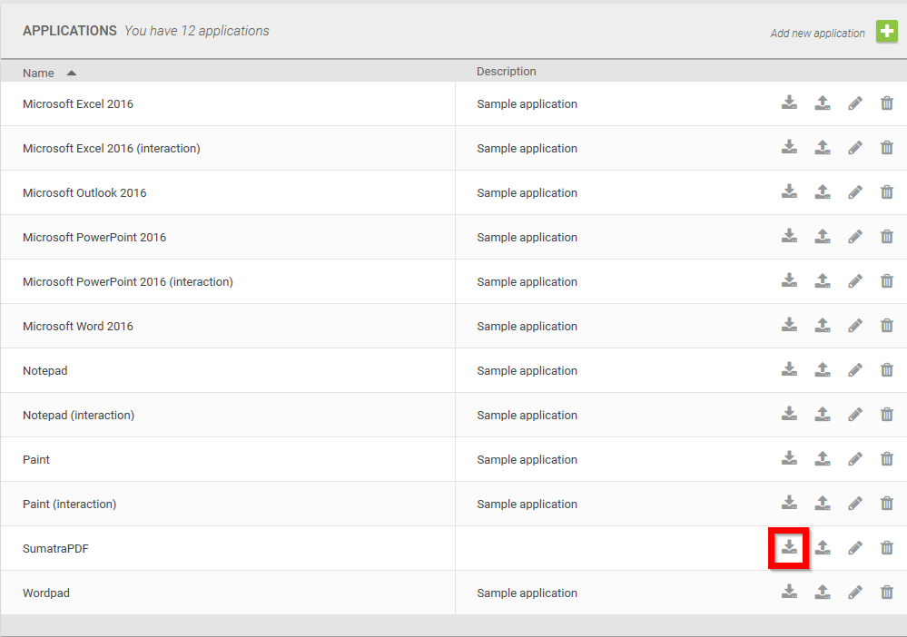Delete the Wordpad application via trash icon

[x=887, y=592]
